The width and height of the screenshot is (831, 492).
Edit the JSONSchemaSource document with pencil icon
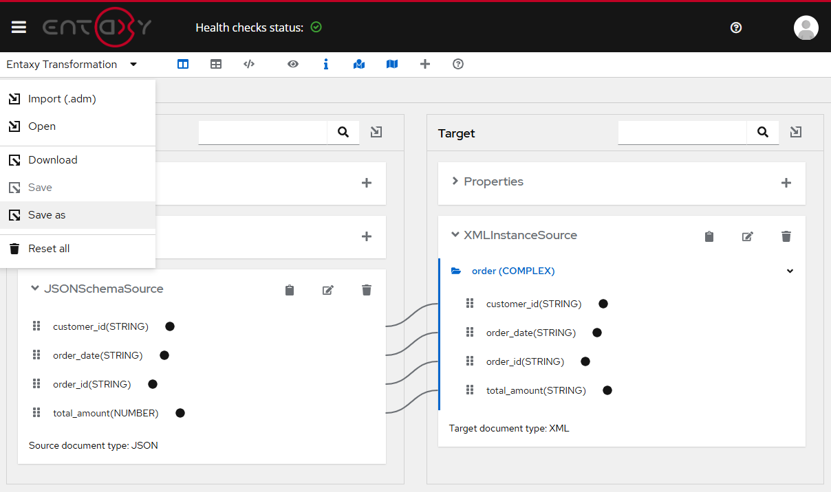click(x=328, y=290)
